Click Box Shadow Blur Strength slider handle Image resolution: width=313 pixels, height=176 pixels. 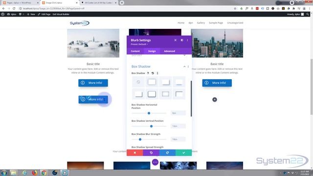point(140,139)
